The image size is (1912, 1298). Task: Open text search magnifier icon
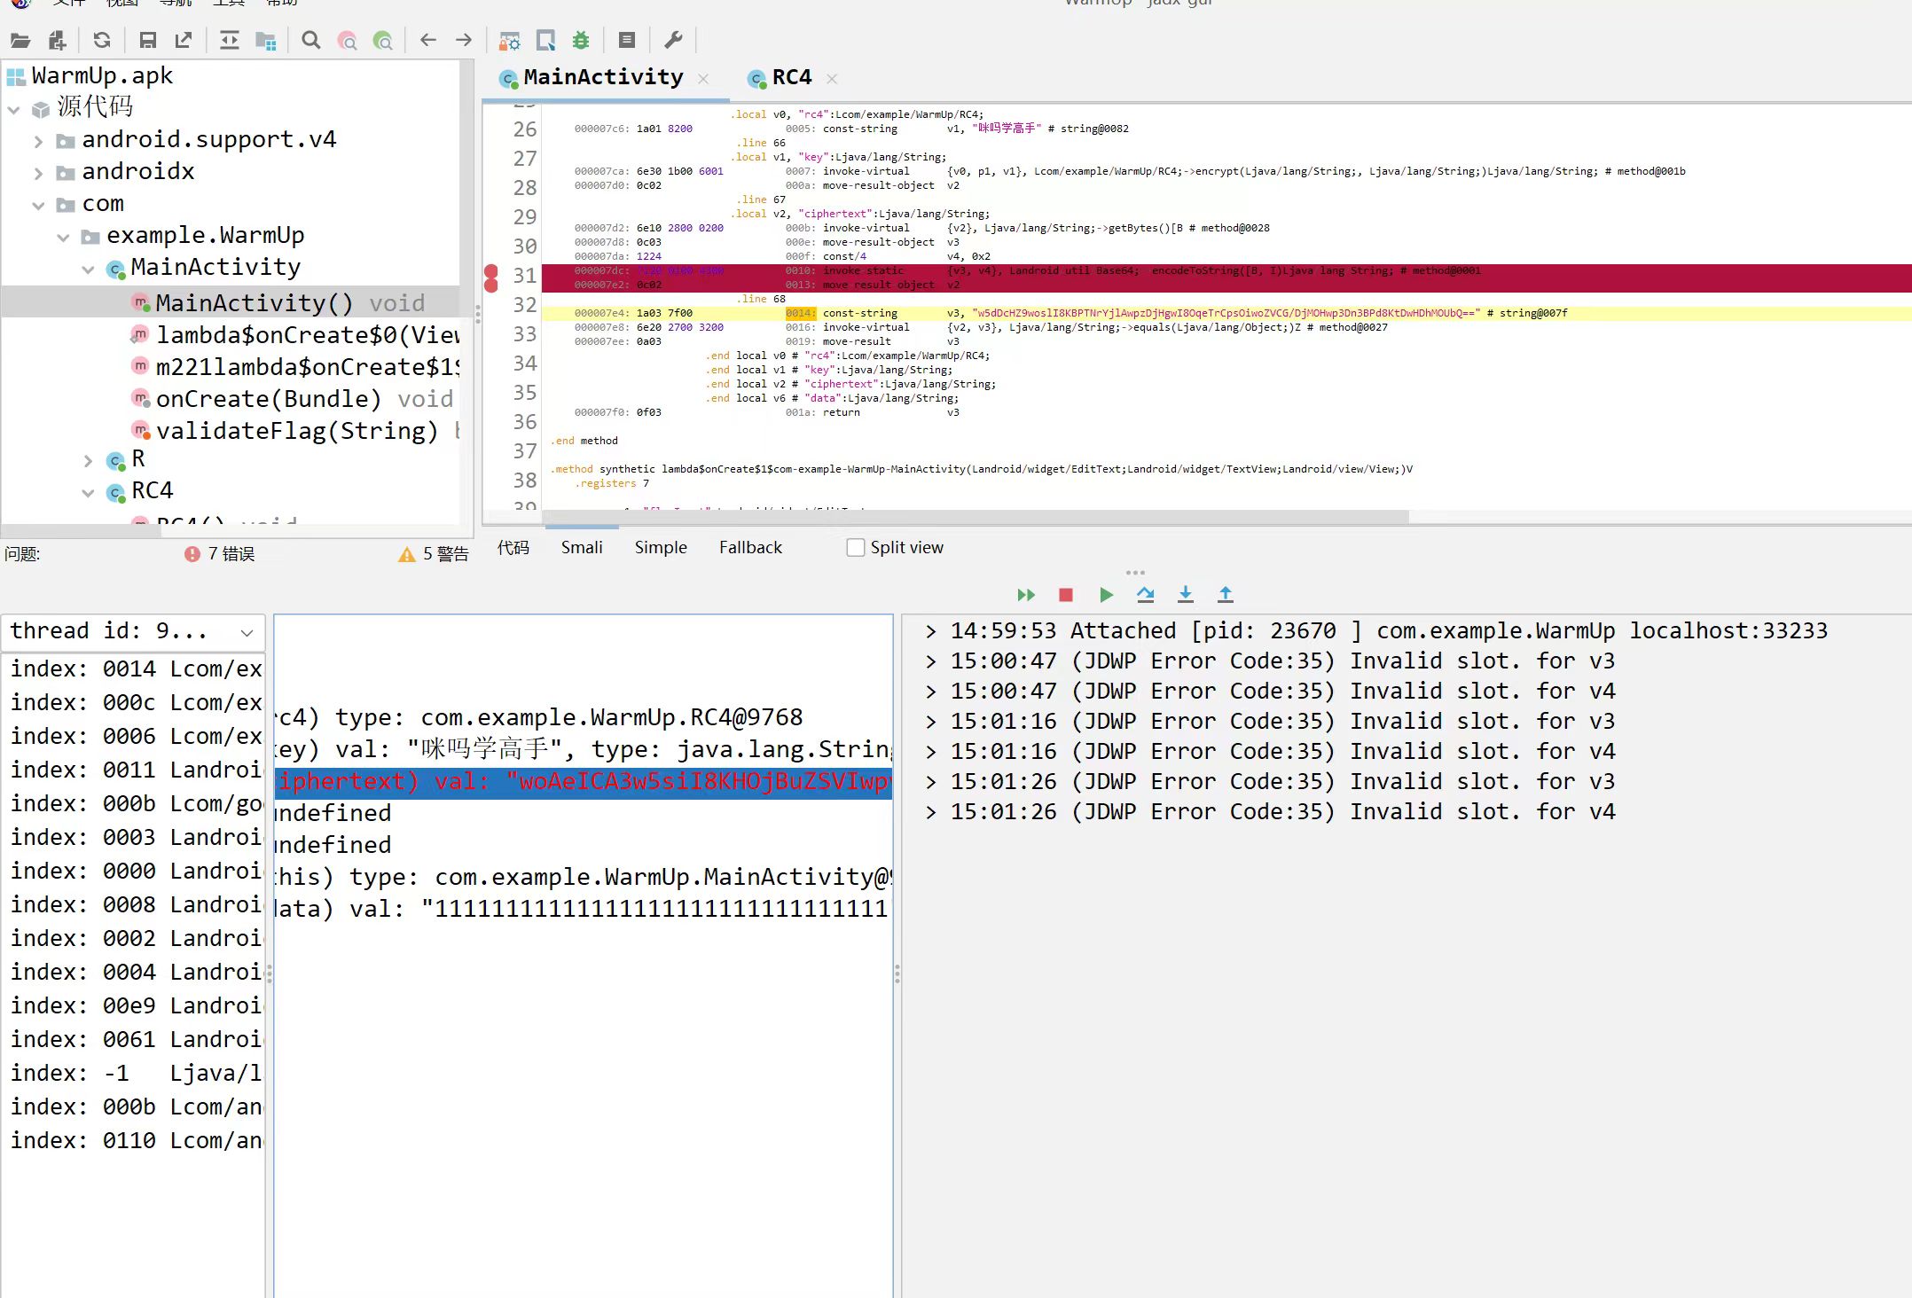[311, 40]
